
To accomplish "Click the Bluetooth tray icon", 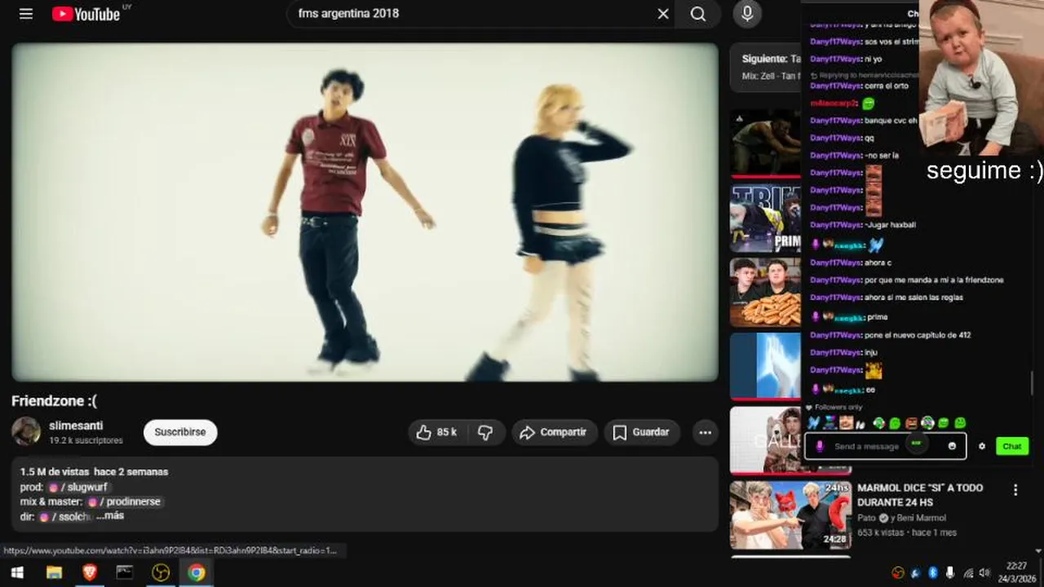I will coord(933,573).
